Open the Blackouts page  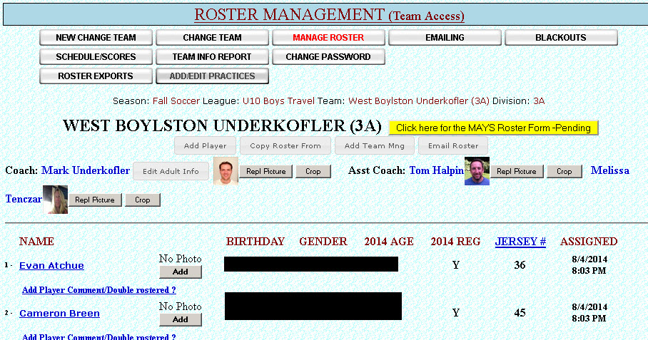(x=561, y=38)
